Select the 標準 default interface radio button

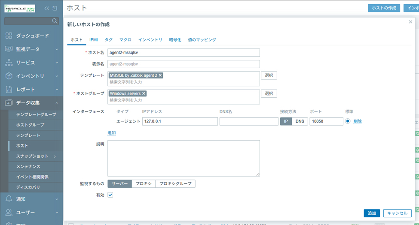coord(348,121)
